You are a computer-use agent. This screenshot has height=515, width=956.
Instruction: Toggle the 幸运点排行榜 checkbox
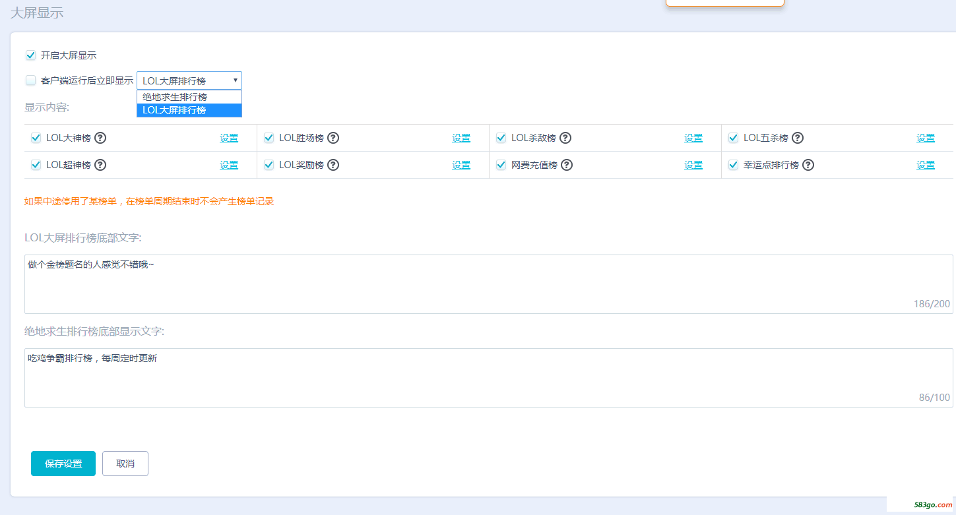coord(734,165)
